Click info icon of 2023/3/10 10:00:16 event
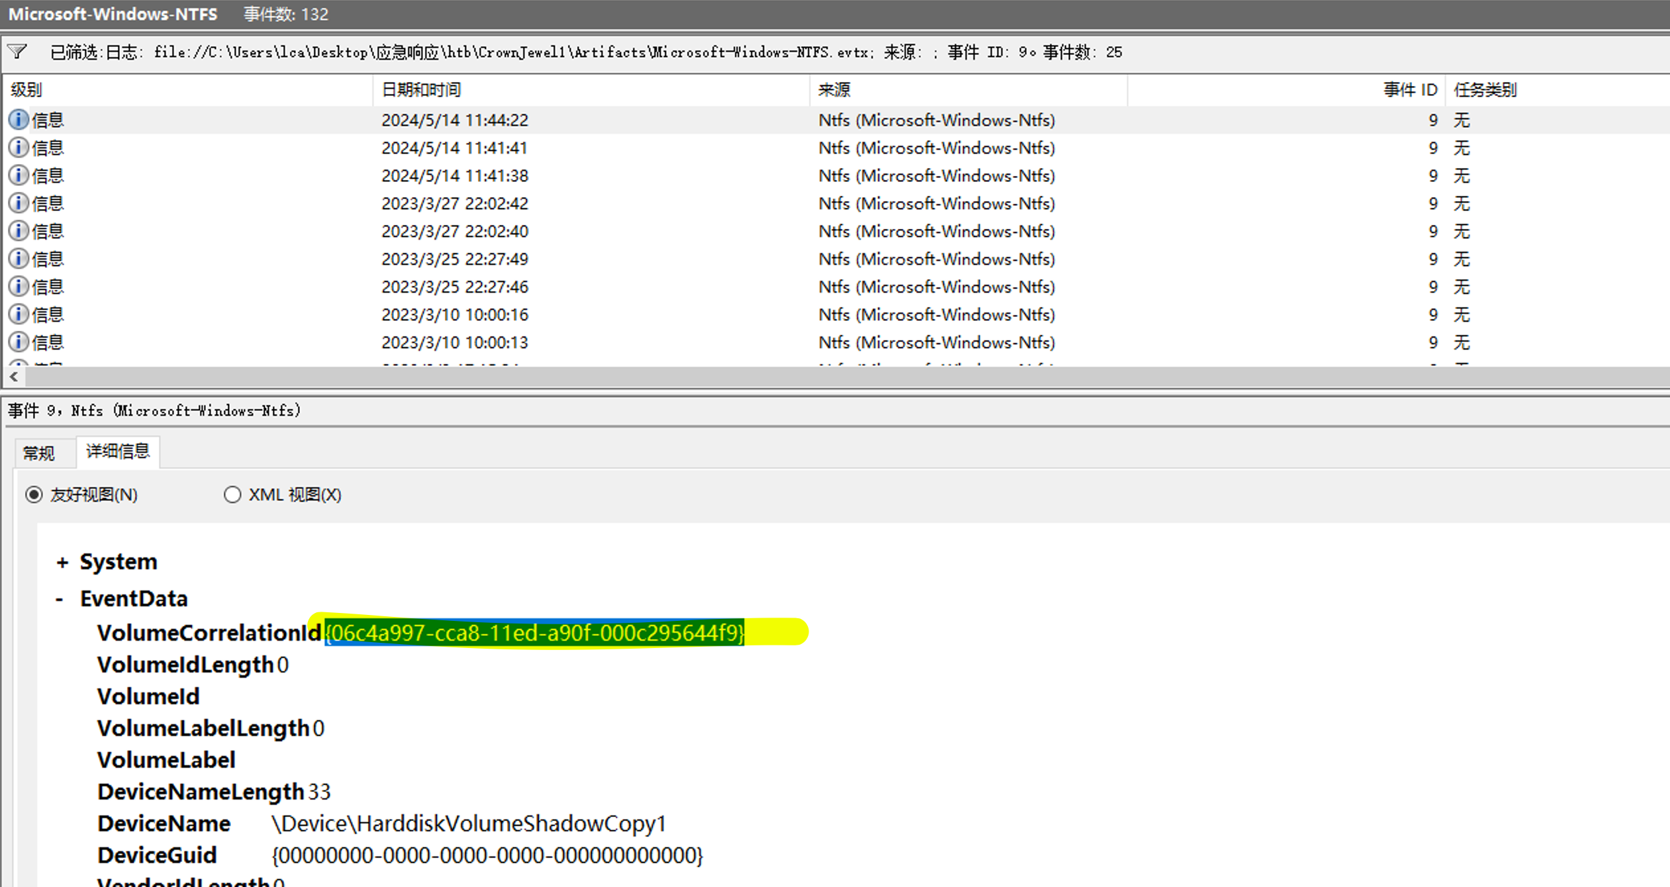The width and height of the screenshot is (1670, 887). [x=19, y=314]
